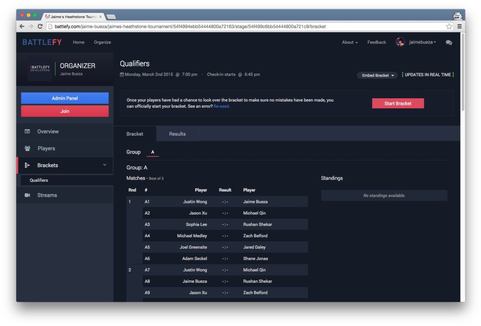Open the Embed Bracket dropdown
481x326 pixels.
(x=377, y=75)
